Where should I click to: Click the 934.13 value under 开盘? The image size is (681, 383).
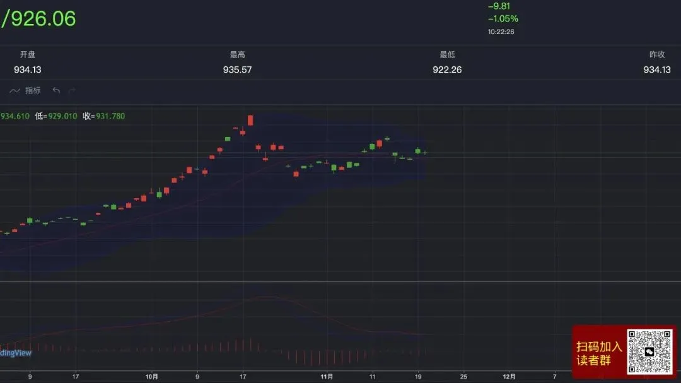click(27, 69)
